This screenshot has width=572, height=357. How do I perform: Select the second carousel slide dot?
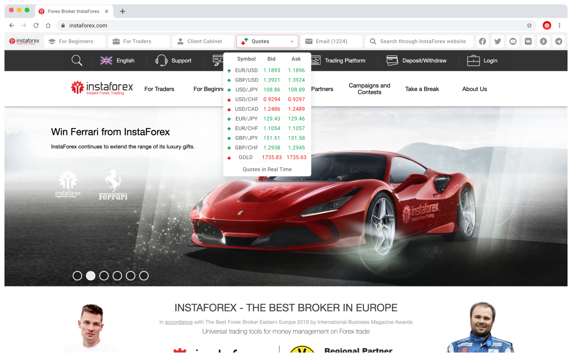point(91,276)
